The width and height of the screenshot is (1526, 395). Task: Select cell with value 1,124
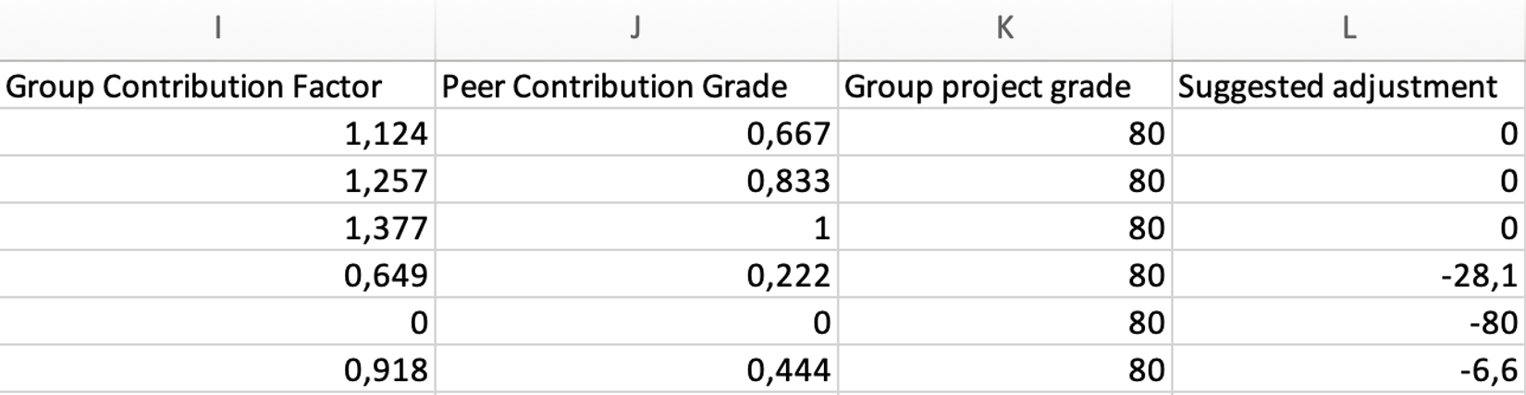pyautogui.click(x=217, y=133)
